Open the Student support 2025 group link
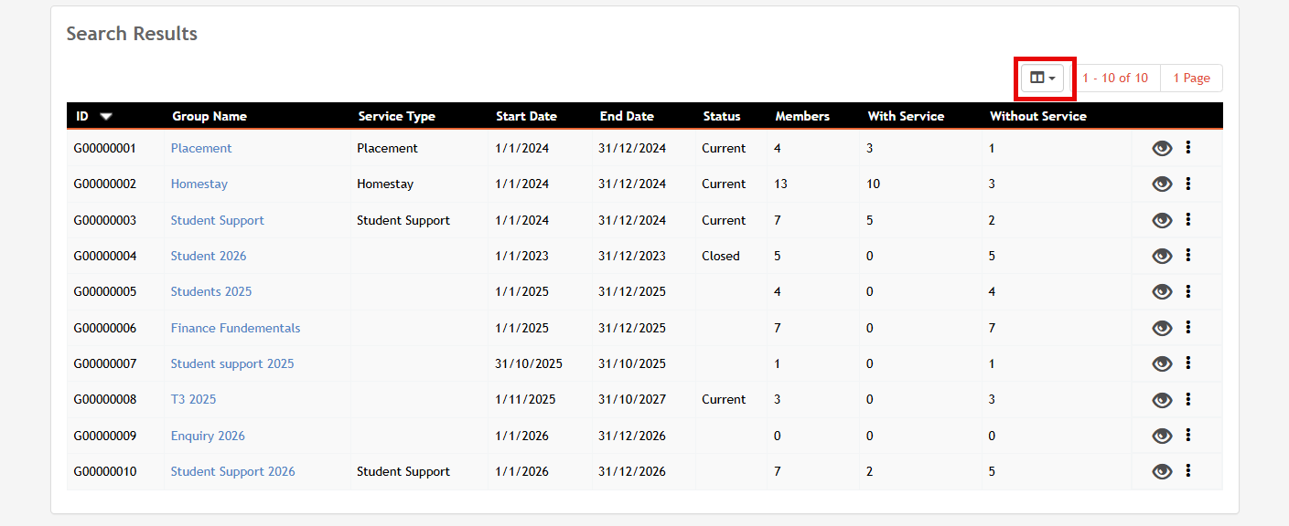The height and width of the screenshot is (526, 1289). pyautogui.click(x=232, y=363)
